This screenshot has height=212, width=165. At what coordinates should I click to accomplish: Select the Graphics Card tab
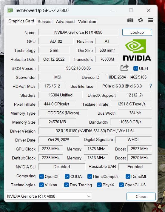(21, 21)
